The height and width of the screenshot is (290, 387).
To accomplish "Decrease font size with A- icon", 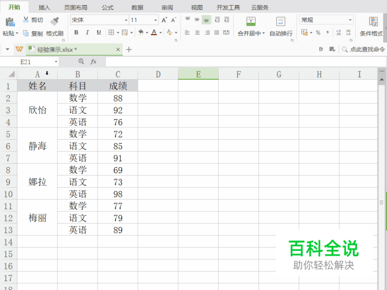I will [174, 20].
